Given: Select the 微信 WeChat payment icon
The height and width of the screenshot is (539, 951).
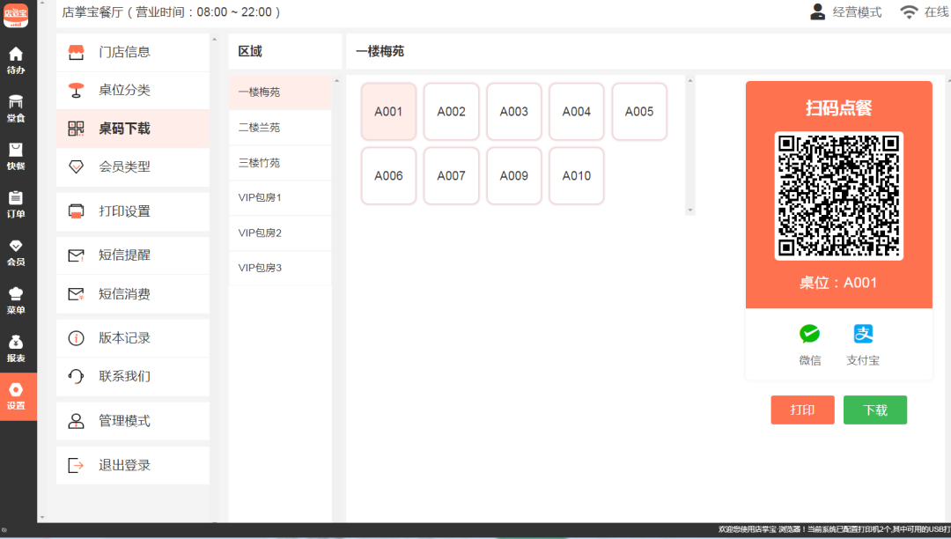Looking at the screenshot, I should pos(810,334).
